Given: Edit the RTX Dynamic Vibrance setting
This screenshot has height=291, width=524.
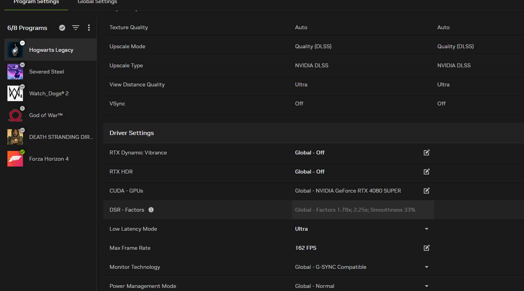Looking at the screenshot, I should [427, 153].
